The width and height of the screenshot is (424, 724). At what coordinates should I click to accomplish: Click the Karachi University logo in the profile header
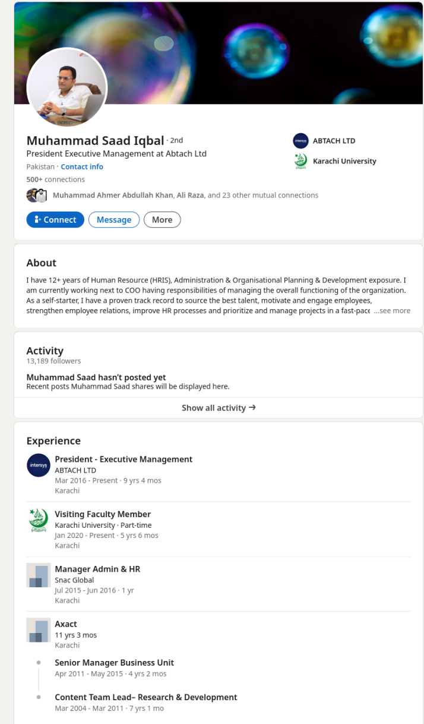point(300,161)
